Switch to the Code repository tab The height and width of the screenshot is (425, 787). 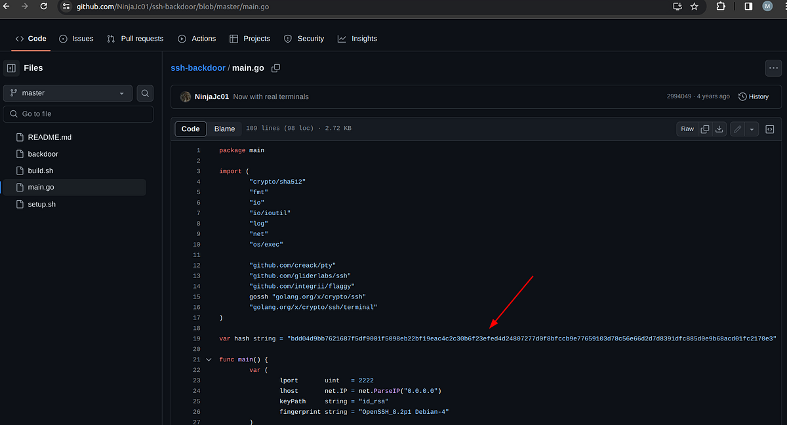[x=31, y=39]
